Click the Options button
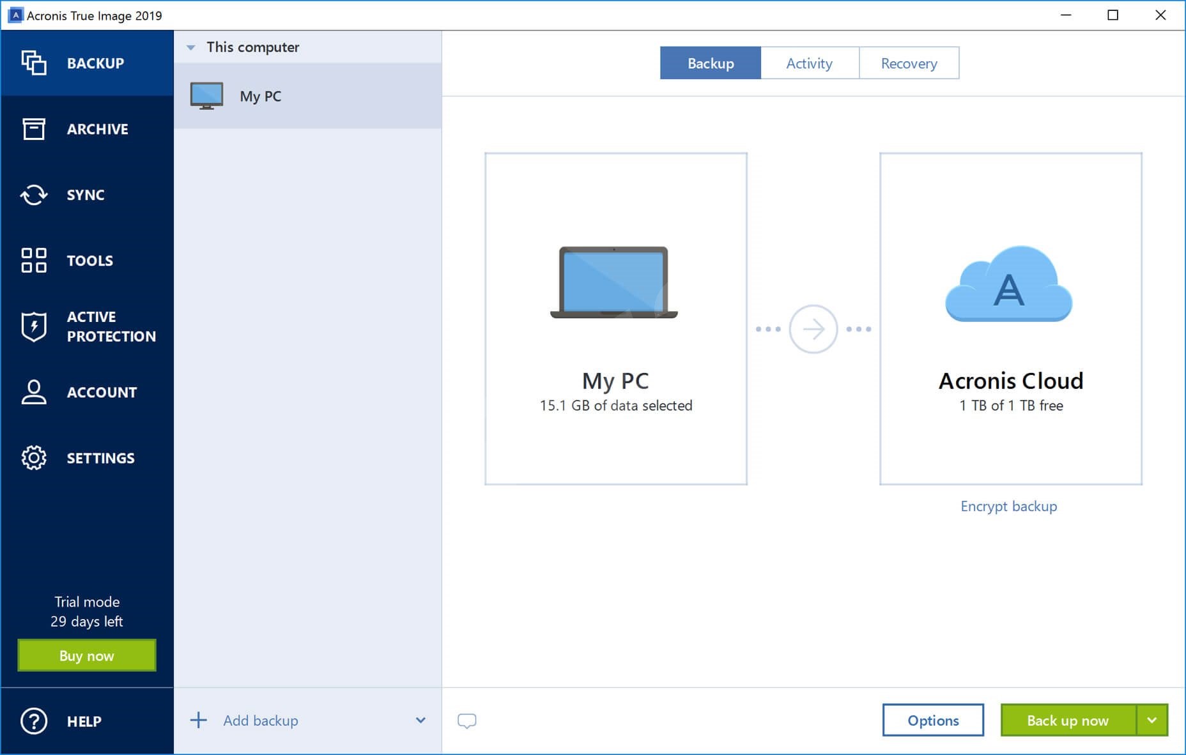The width and height of the screenshot is (1186, 755). click(x=933, y=721)
